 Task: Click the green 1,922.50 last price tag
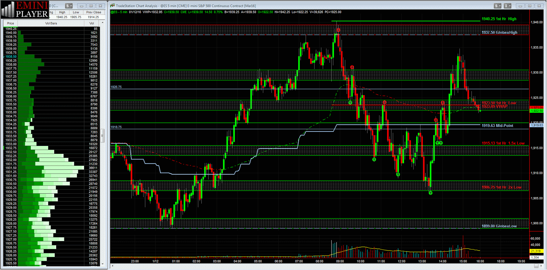coord(536,111)
